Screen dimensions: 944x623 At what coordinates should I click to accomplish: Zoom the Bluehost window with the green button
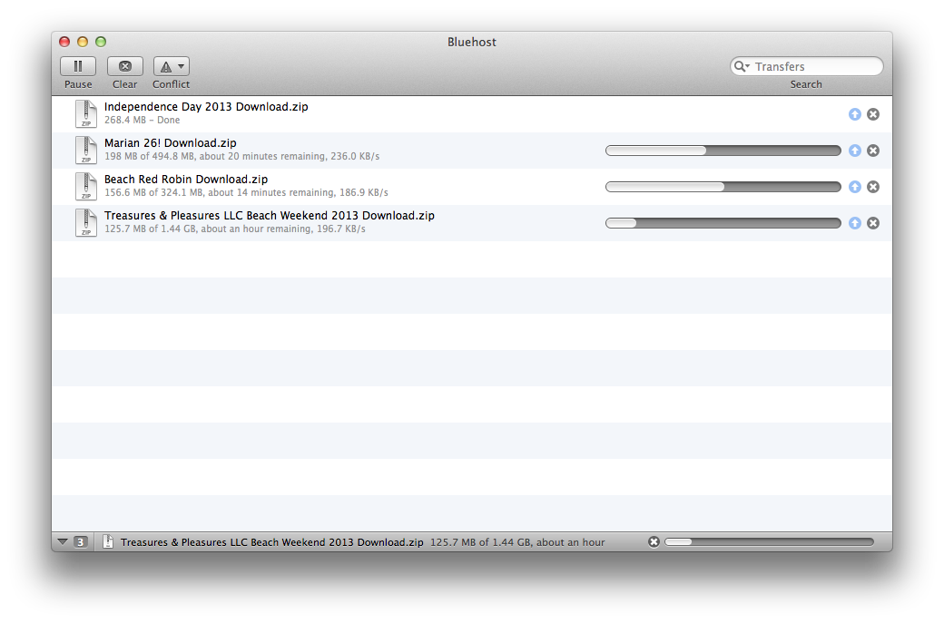[x=101, y=42]
